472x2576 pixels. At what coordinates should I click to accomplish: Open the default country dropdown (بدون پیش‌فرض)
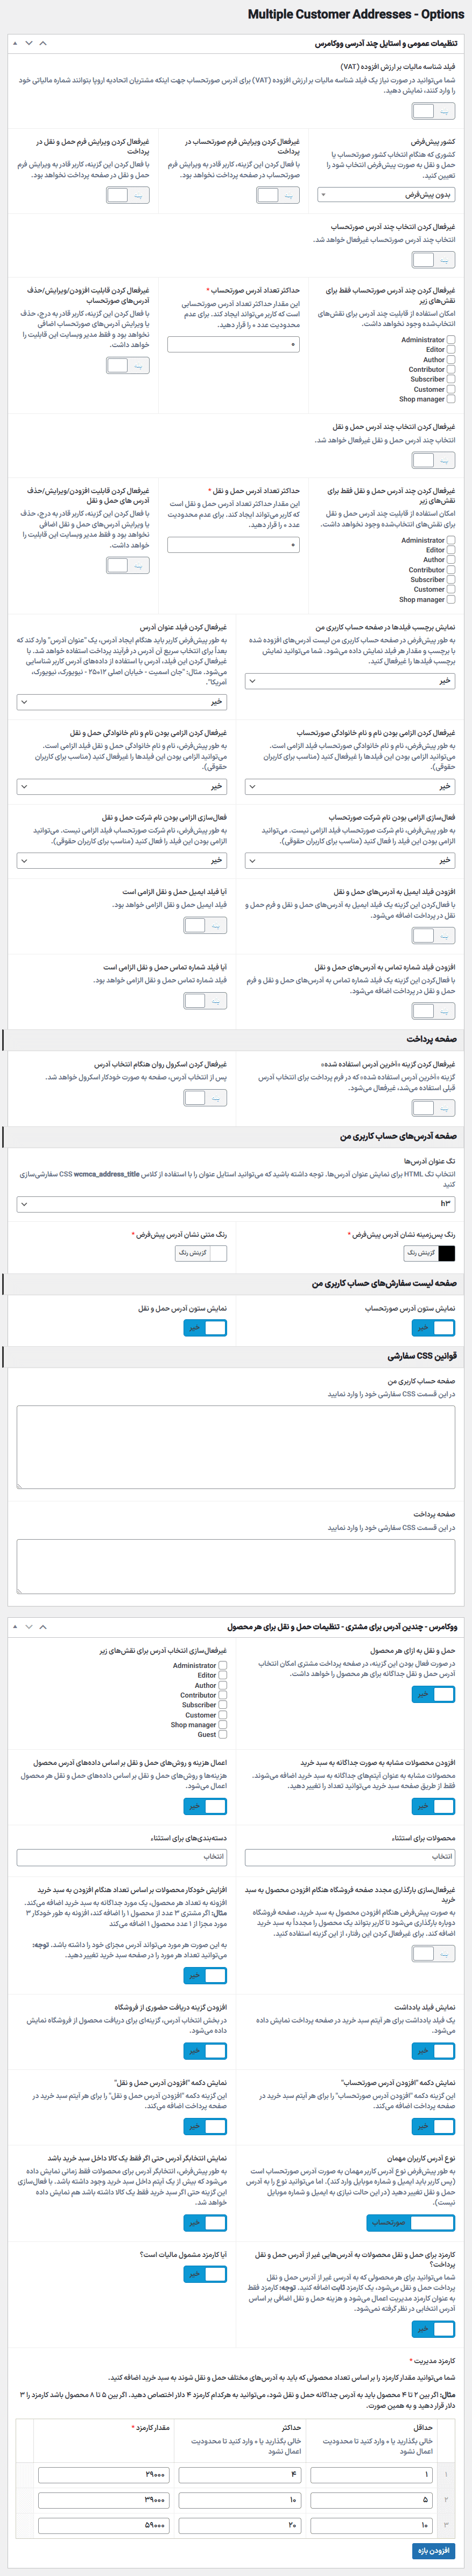(386, 195)
